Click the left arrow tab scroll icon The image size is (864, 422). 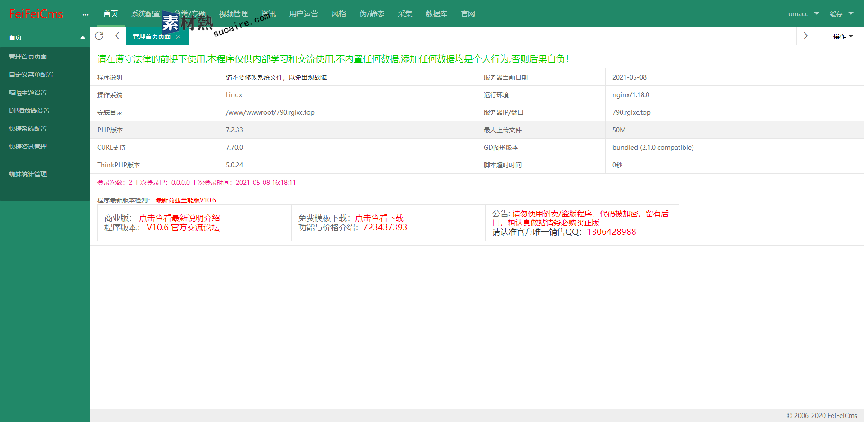pyautogui.click(x=117, y=36)
